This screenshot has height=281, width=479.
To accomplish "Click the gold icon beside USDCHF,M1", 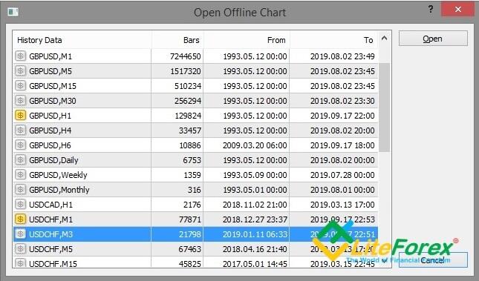I will [21, 219].
